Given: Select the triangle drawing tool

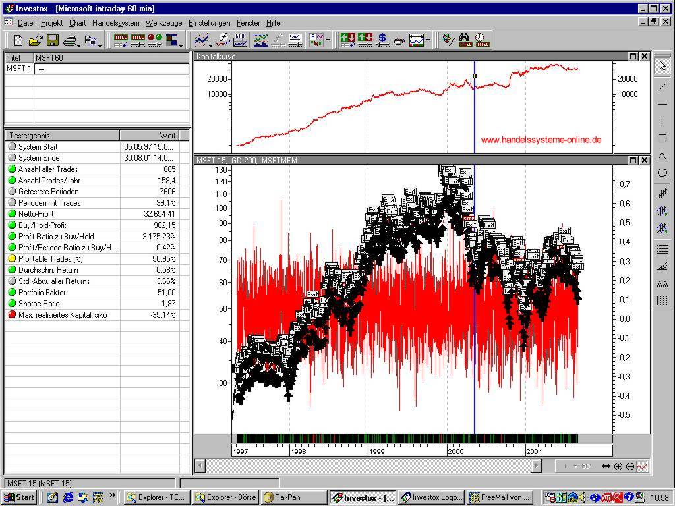Looking at the screenshot, I should 662,155.
